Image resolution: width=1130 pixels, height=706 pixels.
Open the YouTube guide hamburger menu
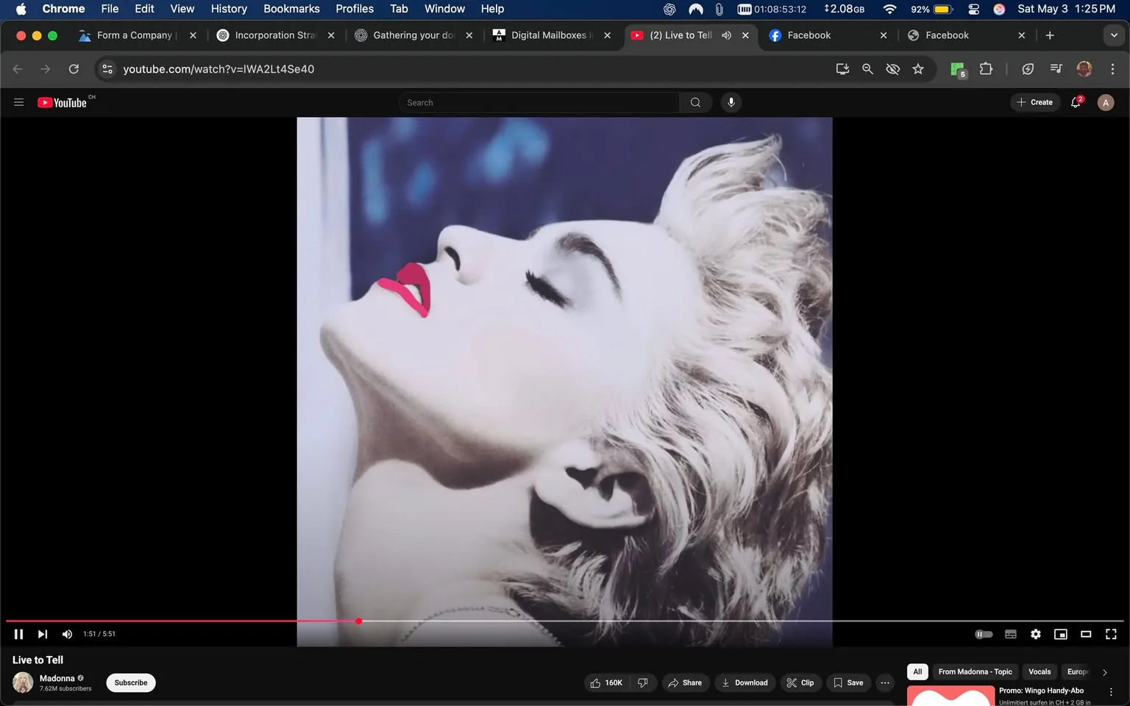tap(19, 102)
